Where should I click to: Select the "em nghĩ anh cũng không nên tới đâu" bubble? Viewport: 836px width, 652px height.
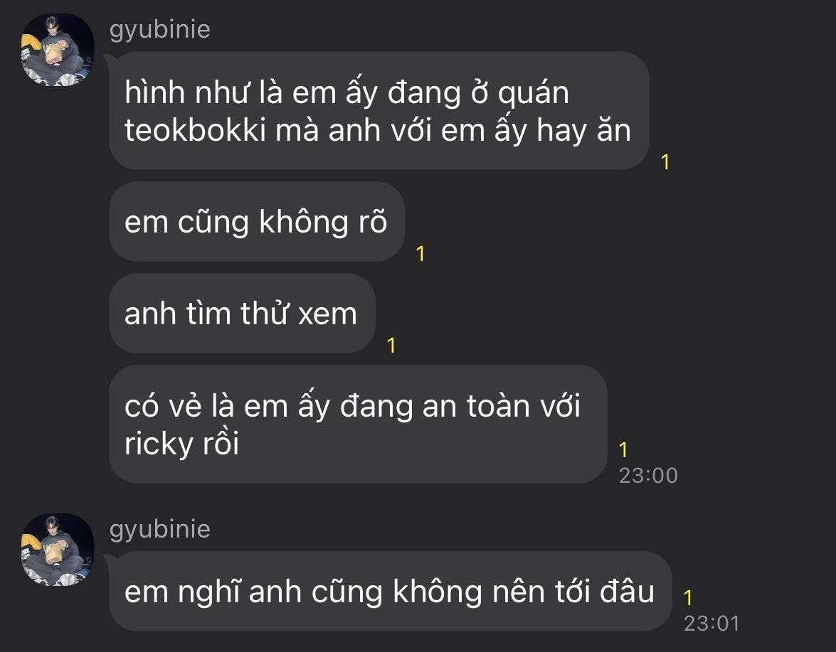(x=391, y=592)
